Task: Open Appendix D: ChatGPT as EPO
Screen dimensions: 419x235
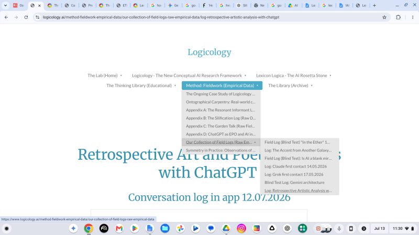Action: pos(220,134)
